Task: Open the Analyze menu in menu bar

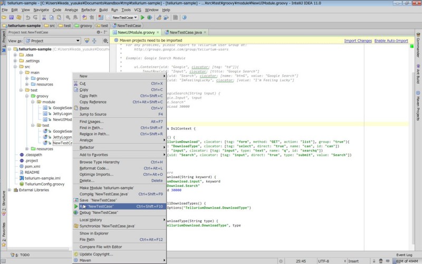Action: [x=71, y=10]
